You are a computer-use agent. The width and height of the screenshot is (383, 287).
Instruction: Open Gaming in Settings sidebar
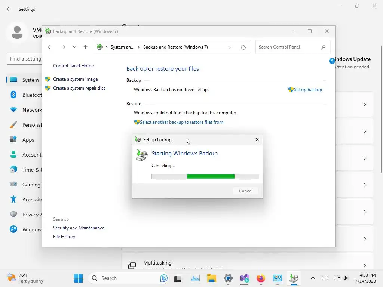pyautogui.click(x=24, y=185)
